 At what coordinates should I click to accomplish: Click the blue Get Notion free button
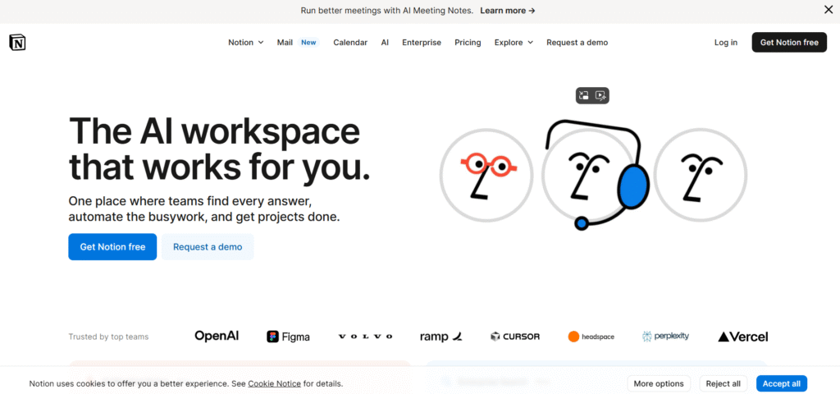pyautogui.click(x=112, y=246)
